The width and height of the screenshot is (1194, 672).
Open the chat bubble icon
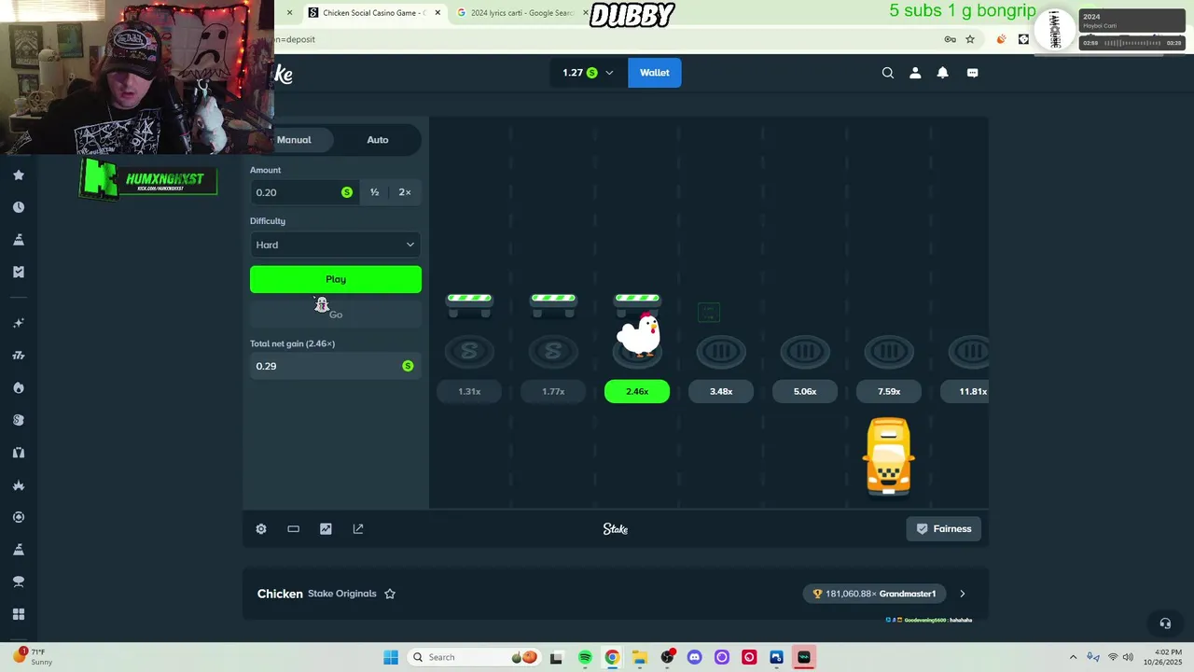(973, 73)
